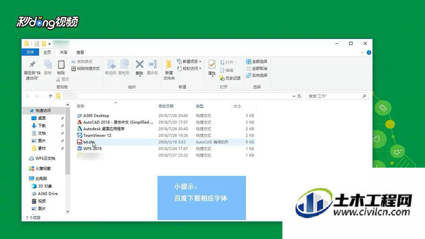
Task: Click Select none (全部取消)
Action: pos(257,68)
